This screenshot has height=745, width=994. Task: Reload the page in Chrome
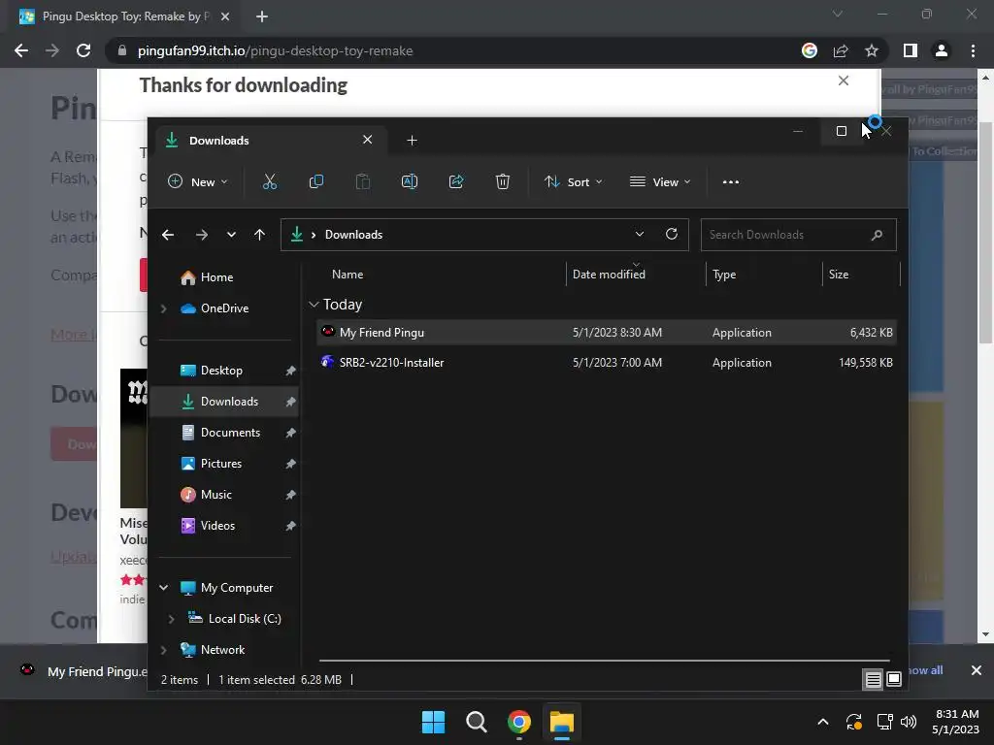[x=83, y=50]
